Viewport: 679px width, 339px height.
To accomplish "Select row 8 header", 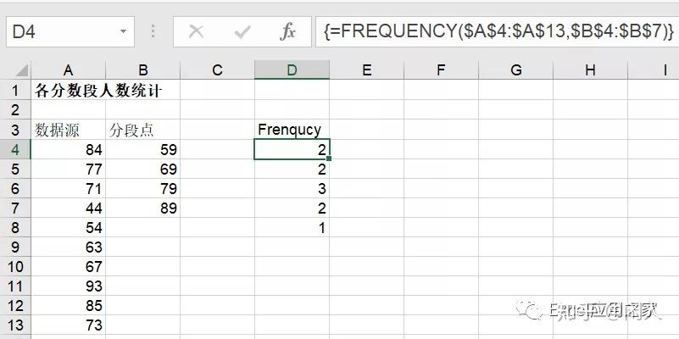I will tap(15, 227).
